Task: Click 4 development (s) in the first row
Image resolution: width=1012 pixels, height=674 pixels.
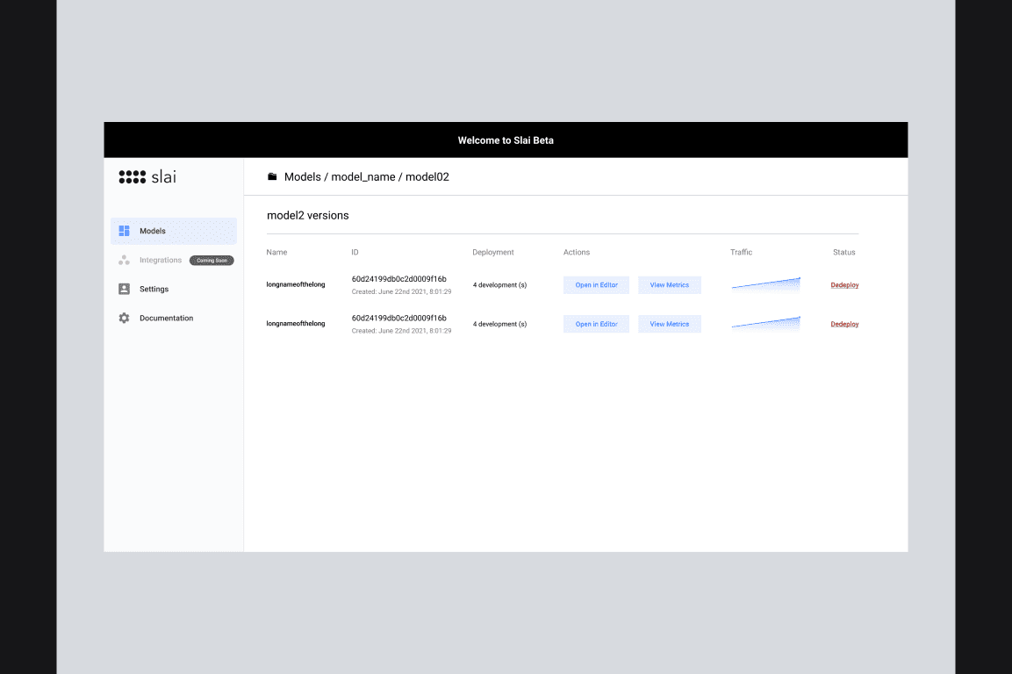Action: tap(499, 284)
